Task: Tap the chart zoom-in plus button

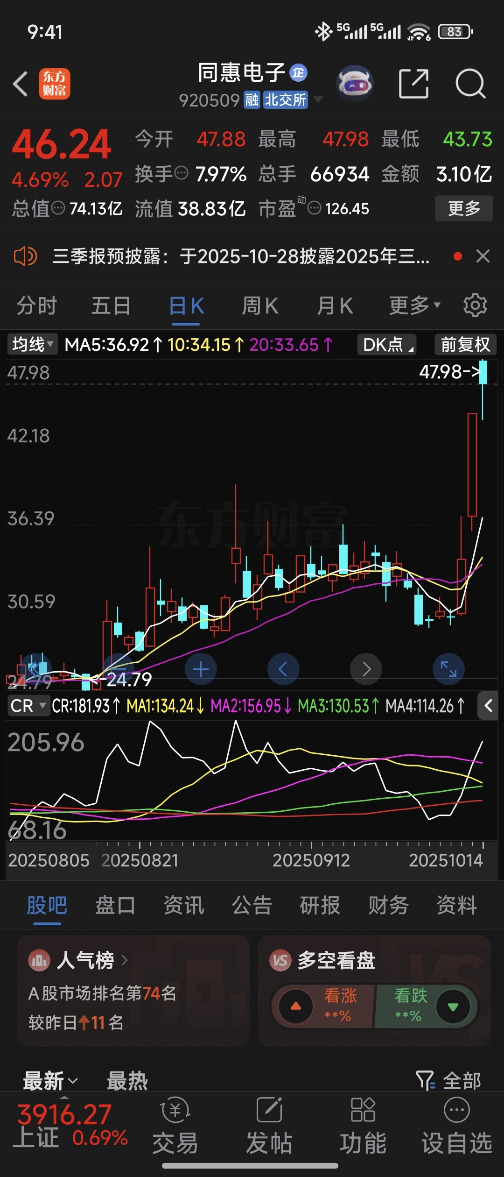Action: pyautogui.click(x=201, y=669)
